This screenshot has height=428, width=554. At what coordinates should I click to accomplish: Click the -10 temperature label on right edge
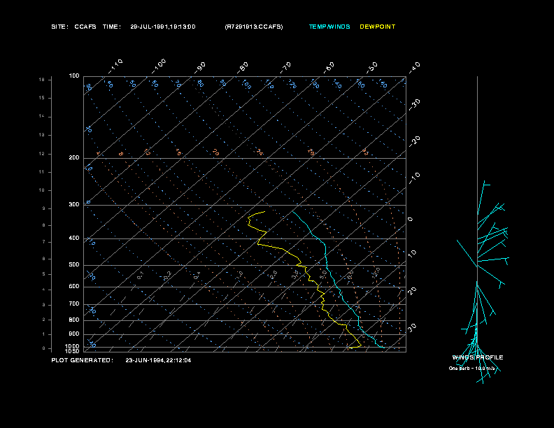(x=414, y=178)
